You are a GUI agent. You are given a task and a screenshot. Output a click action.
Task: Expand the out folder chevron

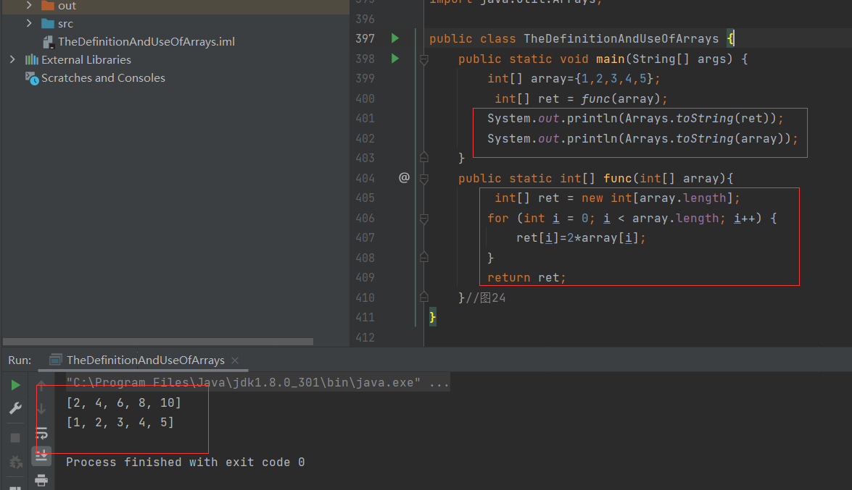pos(29,5)
